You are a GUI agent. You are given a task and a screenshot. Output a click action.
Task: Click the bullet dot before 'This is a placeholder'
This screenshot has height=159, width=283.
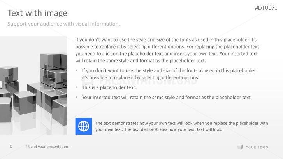pos(77,87)
